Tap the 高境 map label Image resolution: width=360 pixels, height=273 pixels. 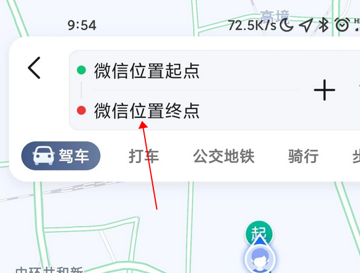[x=275, y=16]
